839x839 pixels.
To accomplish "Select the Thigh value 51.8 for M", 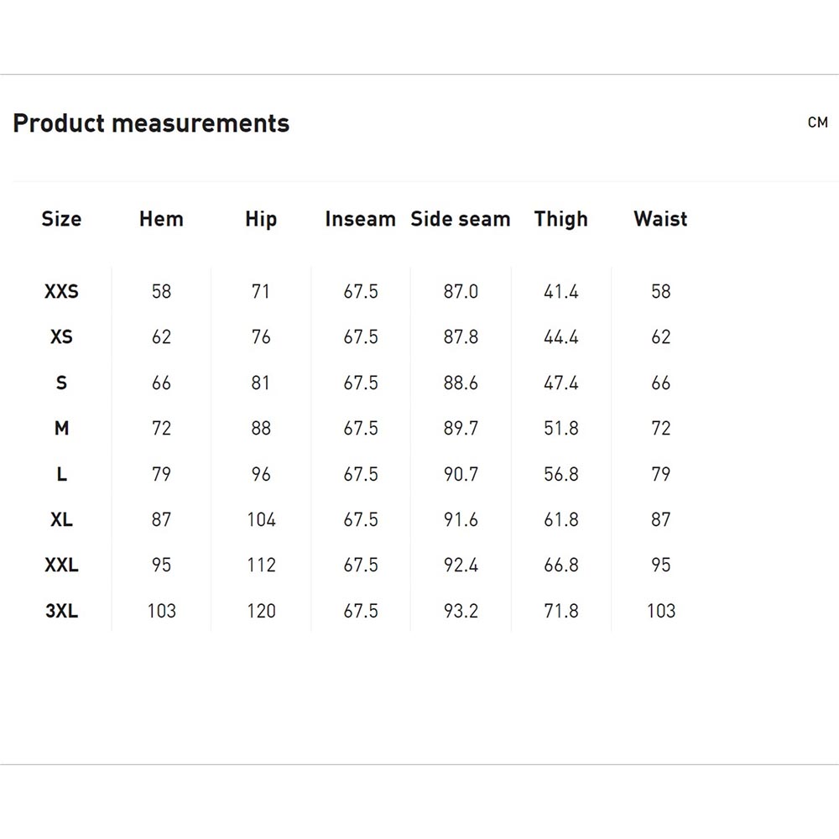I will coord(560,428).
